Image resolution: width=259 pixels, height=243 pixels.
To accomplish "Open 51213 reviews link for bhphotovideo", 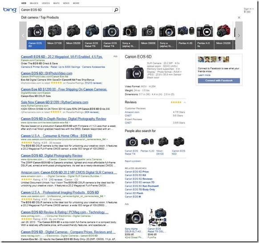I will [93, 83].
